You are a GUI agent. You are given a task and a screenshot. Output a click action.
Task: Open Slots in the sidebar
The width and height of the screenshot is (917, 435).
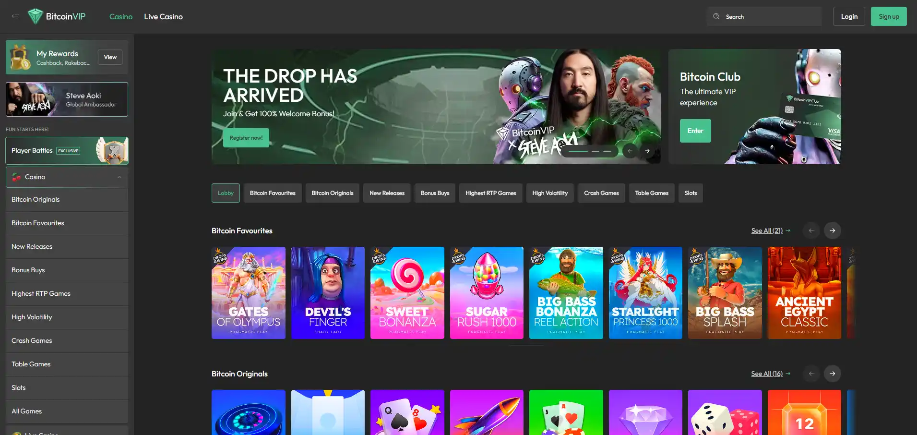click(67, 388)
